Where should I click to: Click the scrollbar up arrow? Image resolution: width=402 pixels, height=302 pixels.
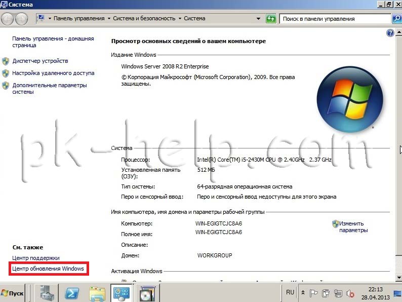tap(399, 32)
